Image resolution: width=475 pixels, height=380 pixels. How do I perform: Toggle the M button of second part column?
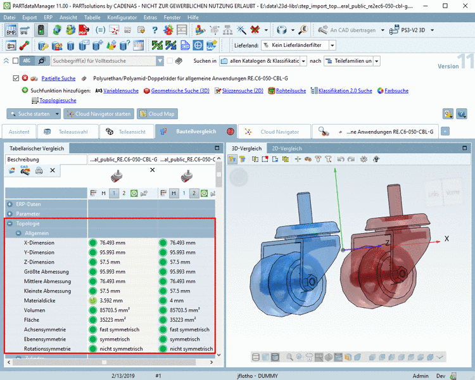point(174,193)
